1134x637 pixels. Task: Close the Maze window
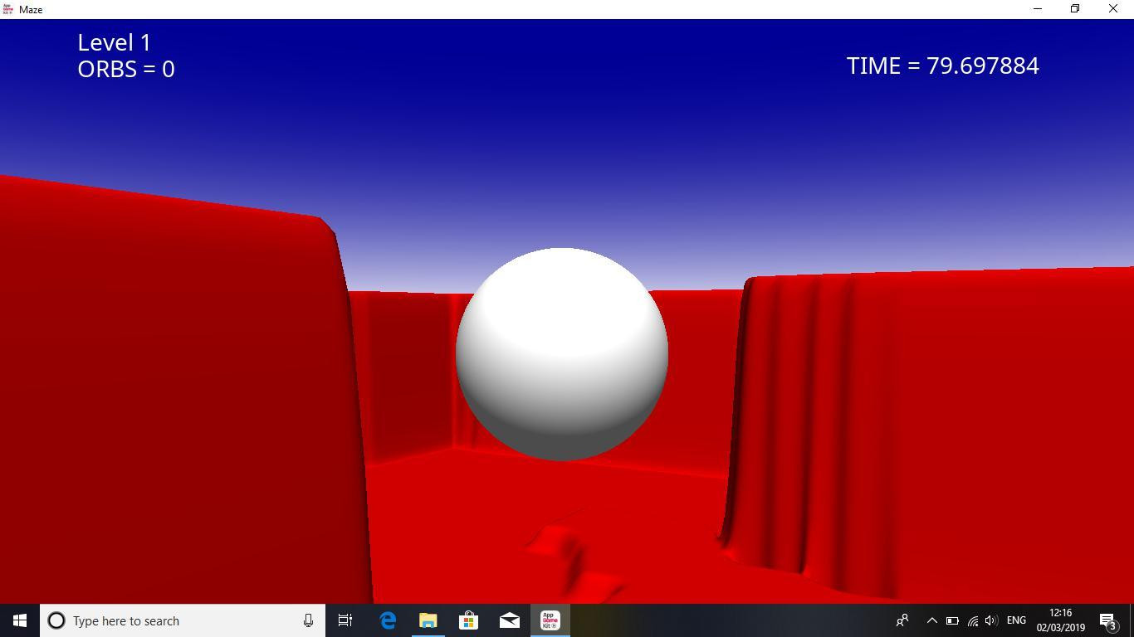(1113, 9)
